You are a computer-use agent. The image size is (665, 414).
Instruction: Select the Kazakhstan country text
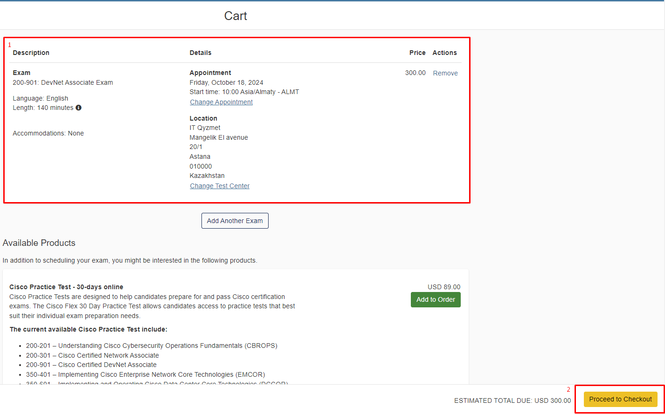coord(207,176)
